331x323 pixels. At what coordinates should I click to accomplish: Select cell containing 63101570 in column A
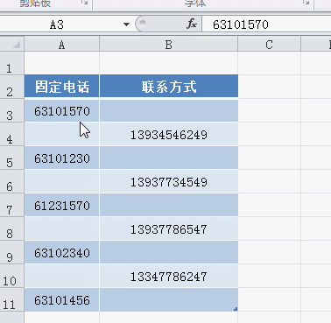point(61,111)
